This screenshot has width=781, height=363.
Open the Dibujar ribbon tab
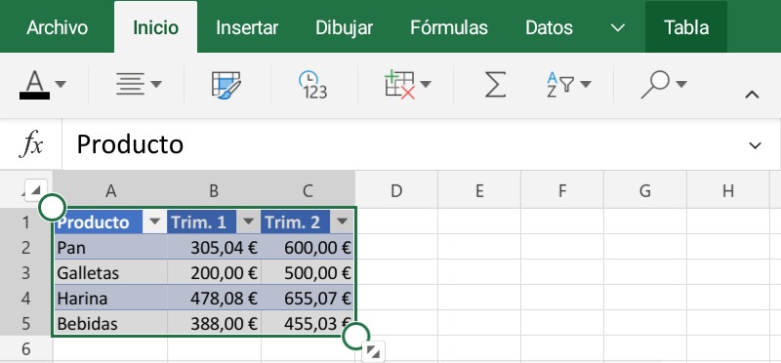pos(345,28)
